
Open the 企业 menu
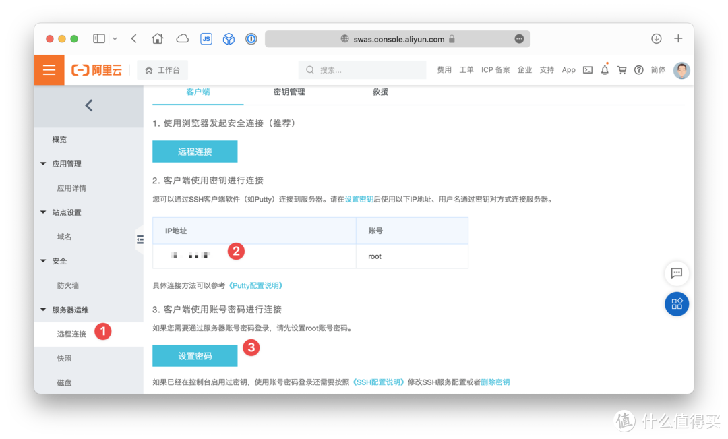[524, 69]
